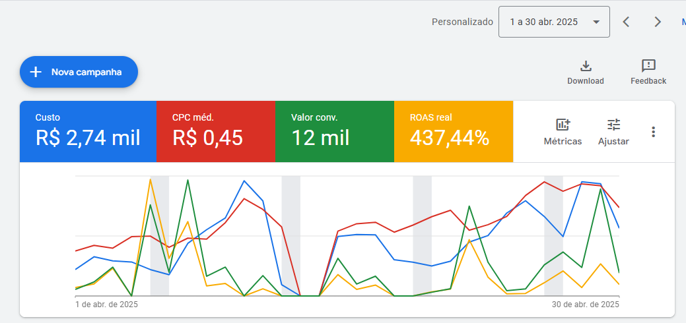Expand the red CPC méd. metric card
Screen dimensions: 686x323
[215, 131]
